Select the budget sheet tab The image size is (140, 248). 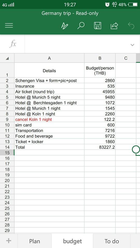pyautogui.click(x=72, y=241)
